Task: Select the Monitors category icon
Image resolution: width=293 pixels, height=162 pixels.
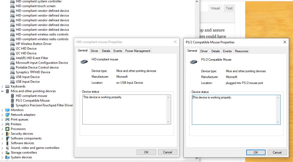Action: click(7, 110)
